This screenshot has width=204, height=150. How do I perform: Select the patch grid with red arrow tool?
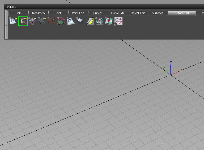coord(109,21)
